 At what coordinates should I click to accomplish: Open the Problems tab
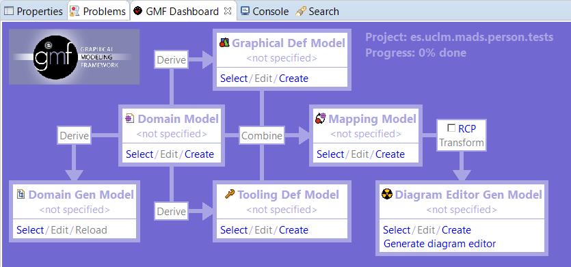click(98, 12)
